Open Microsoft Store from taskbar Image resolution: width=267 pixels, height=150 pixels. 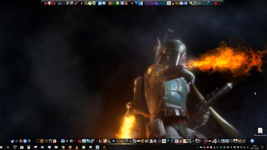pyautogui.click(x=22, y=147)
